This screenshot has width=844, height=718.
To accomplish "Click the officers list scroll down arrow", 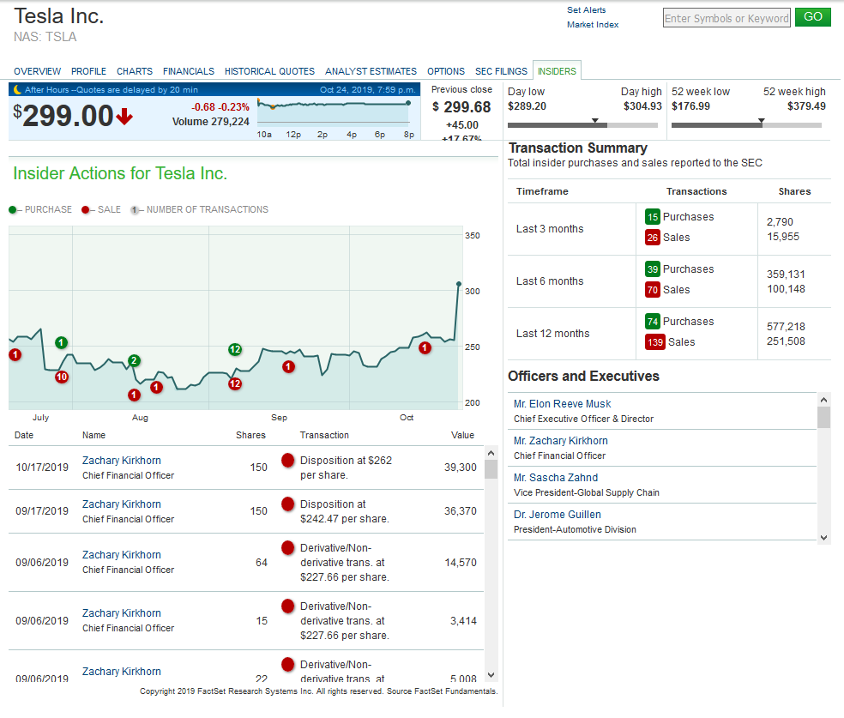I will (x=823, y=537).
